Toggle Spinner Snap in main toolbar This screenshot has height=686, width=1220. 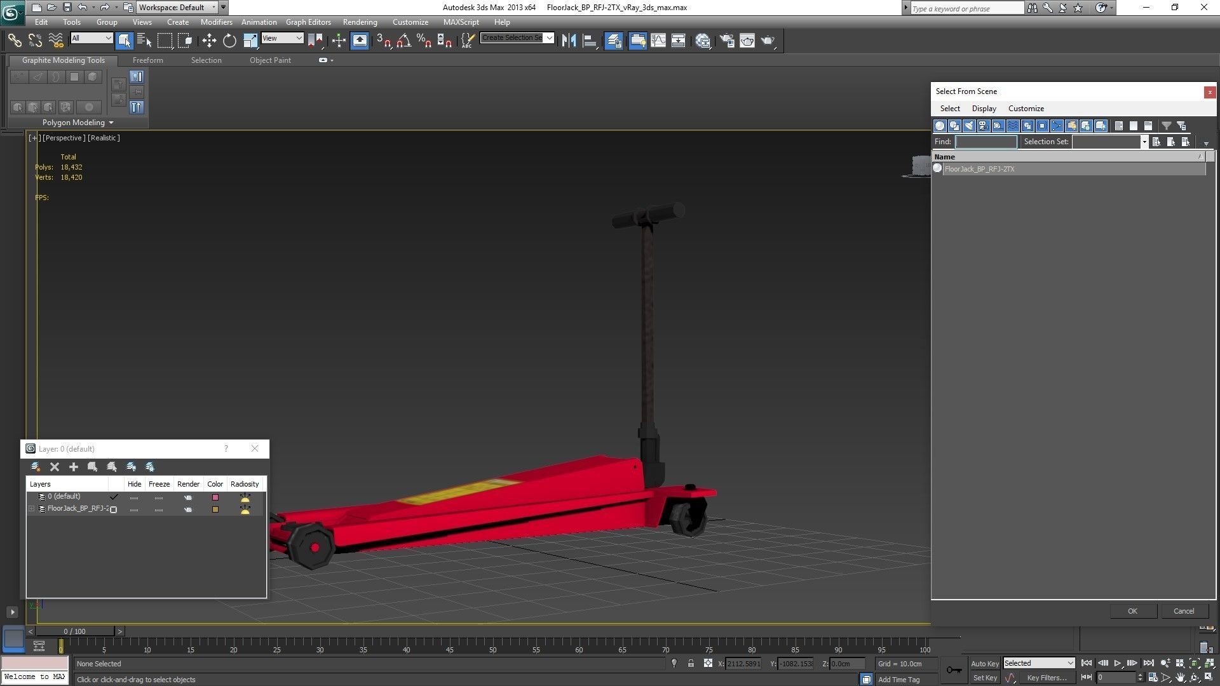(445, 41)
